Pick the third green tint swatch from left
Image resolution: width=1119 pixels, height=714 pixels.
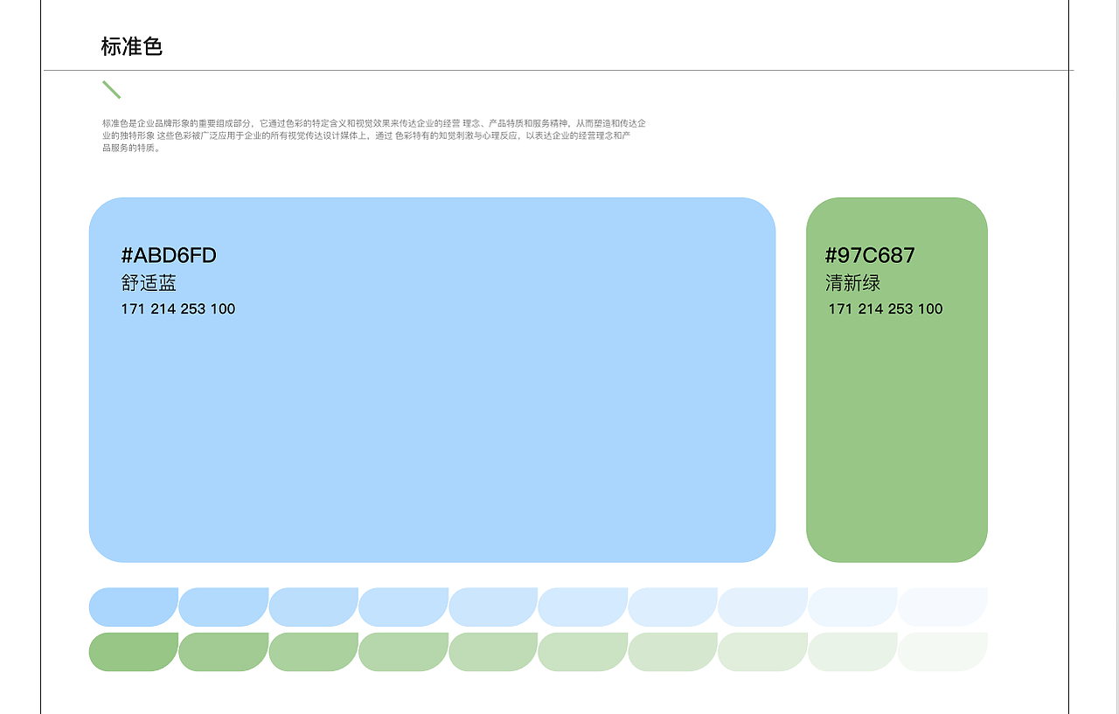click(314, 652)
